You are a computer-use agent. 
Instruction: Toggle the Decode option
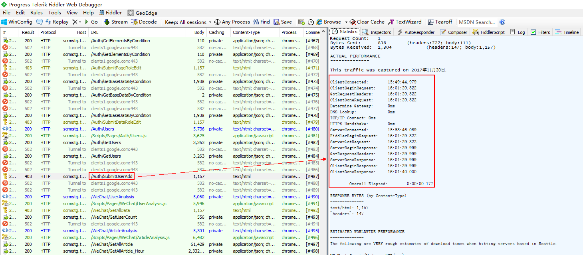coord(144,22)
